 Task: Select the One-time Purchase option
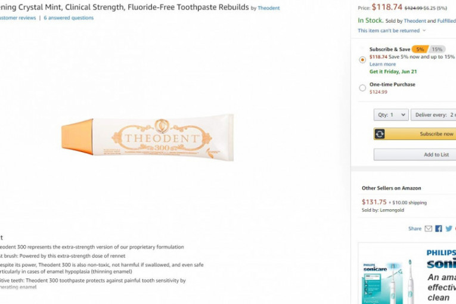click(362, 88)
